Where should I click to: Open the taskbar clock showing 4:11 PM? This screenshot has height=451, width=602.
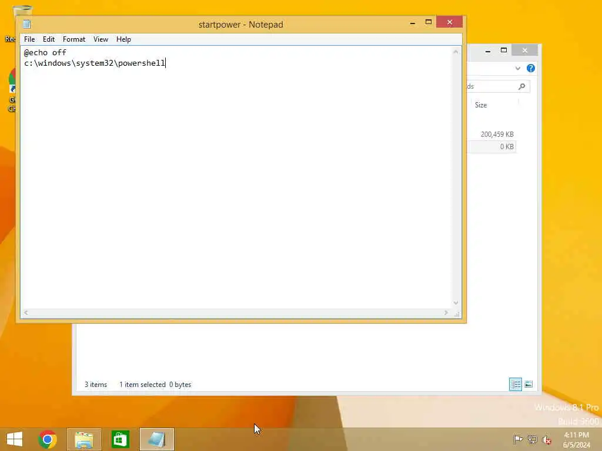(x=576, y=440)
